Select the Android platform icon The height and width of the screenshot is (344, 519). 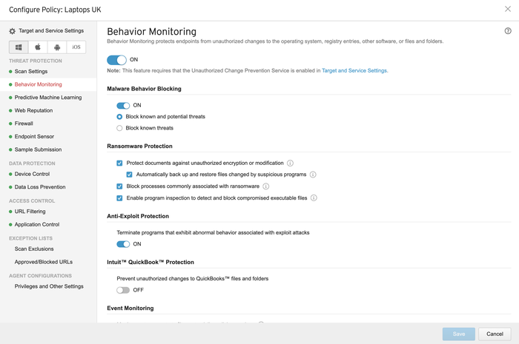click(57, 47)
